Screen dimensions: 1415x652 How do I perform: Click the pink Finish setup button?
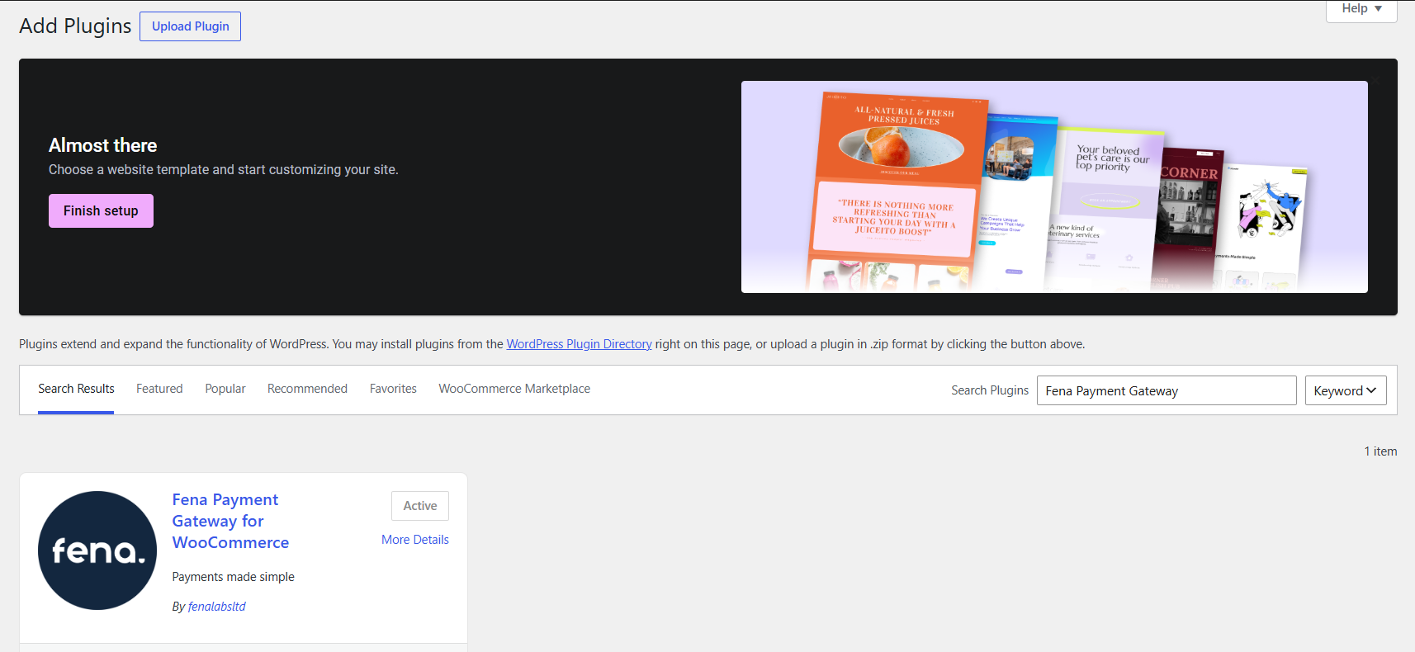pos(101,210)
